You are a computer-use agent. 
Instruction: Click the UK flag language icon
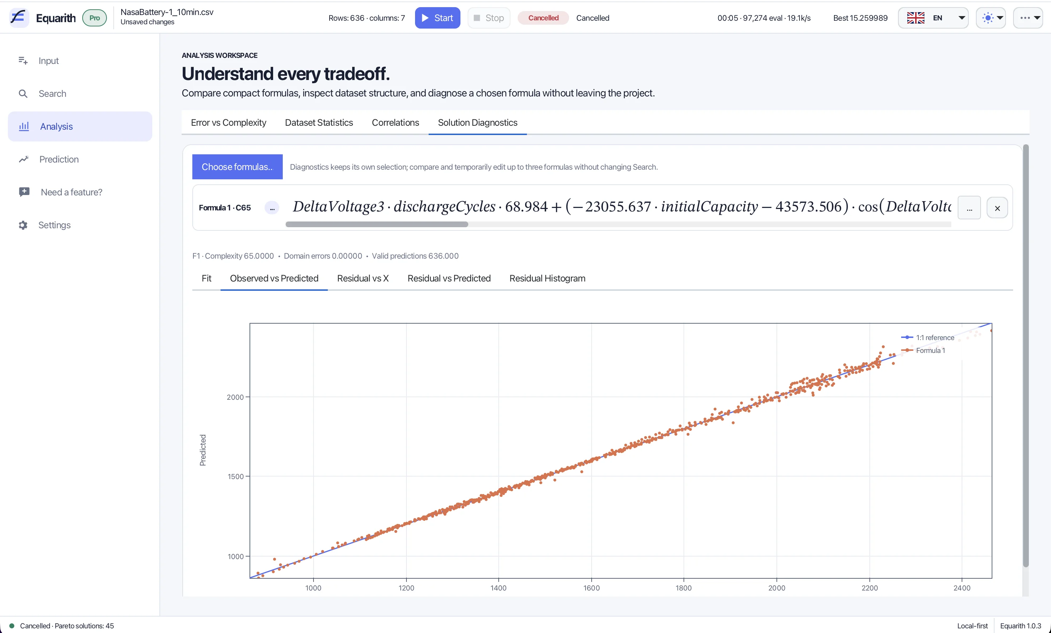[x=916, y=18]
